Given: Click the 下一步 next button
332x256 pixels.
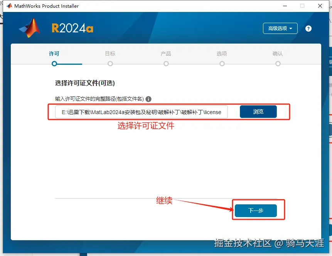Looking at the screenshot, I should click(x=256, y=211).
